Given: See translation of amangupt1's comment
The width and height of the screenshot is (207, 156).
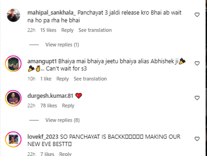Looking at the screenshot, I should click(90, 79).
